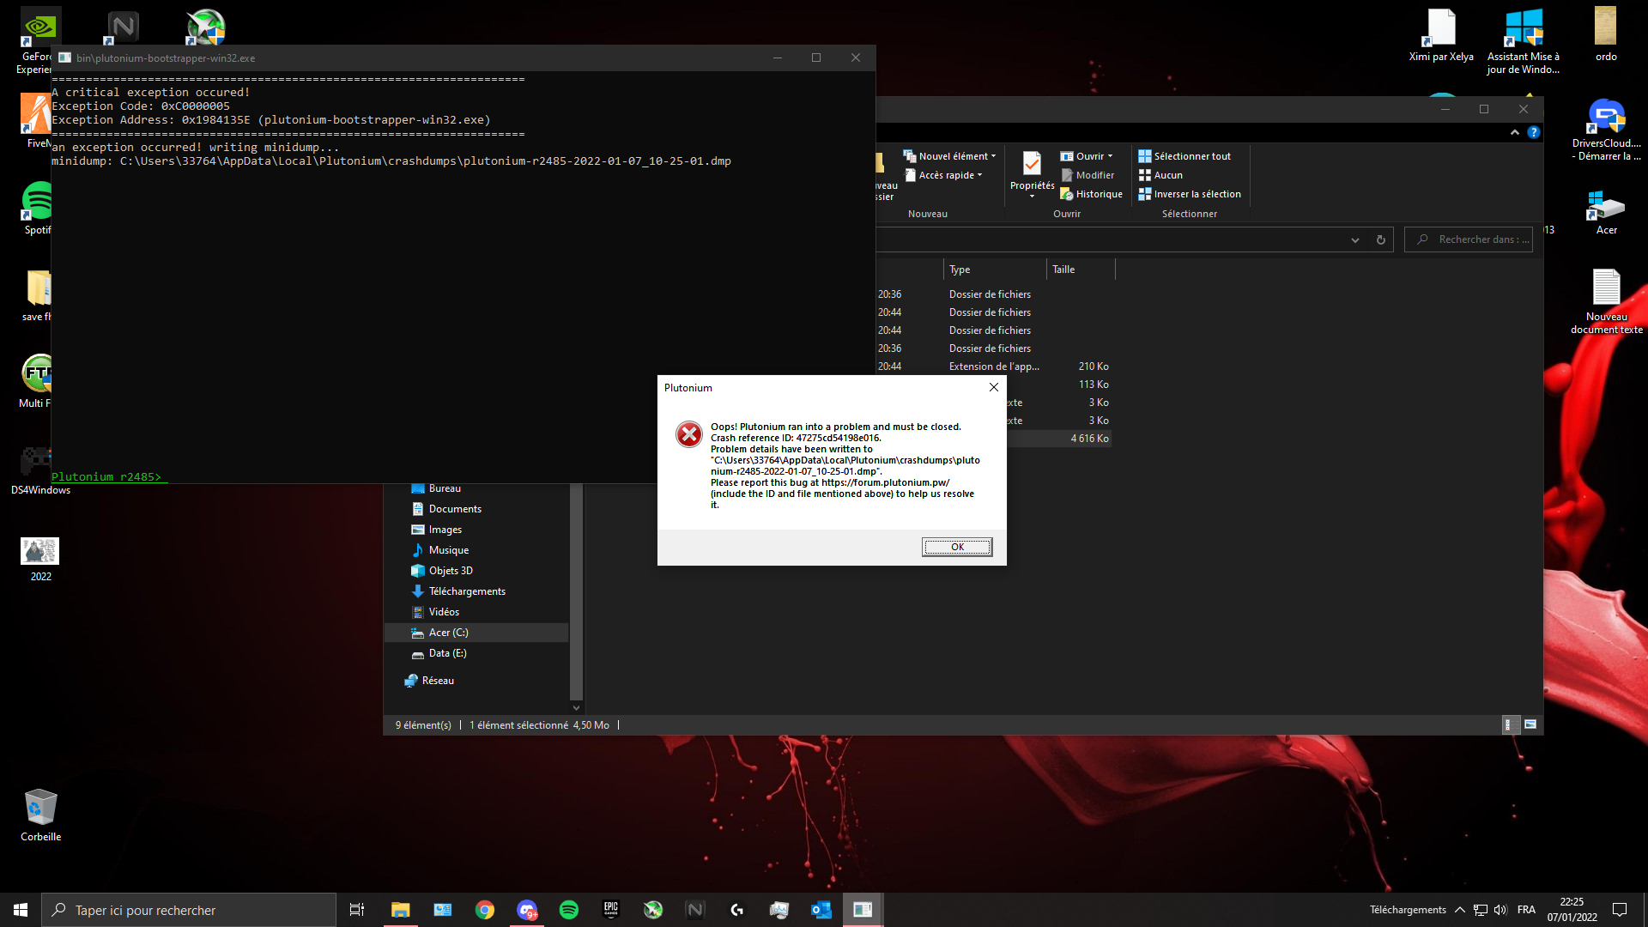Open Logitech G HUB from taskbar
The height and width of the screenshot is (927, 1648).
pyautogui.click(x=737, y=910)
